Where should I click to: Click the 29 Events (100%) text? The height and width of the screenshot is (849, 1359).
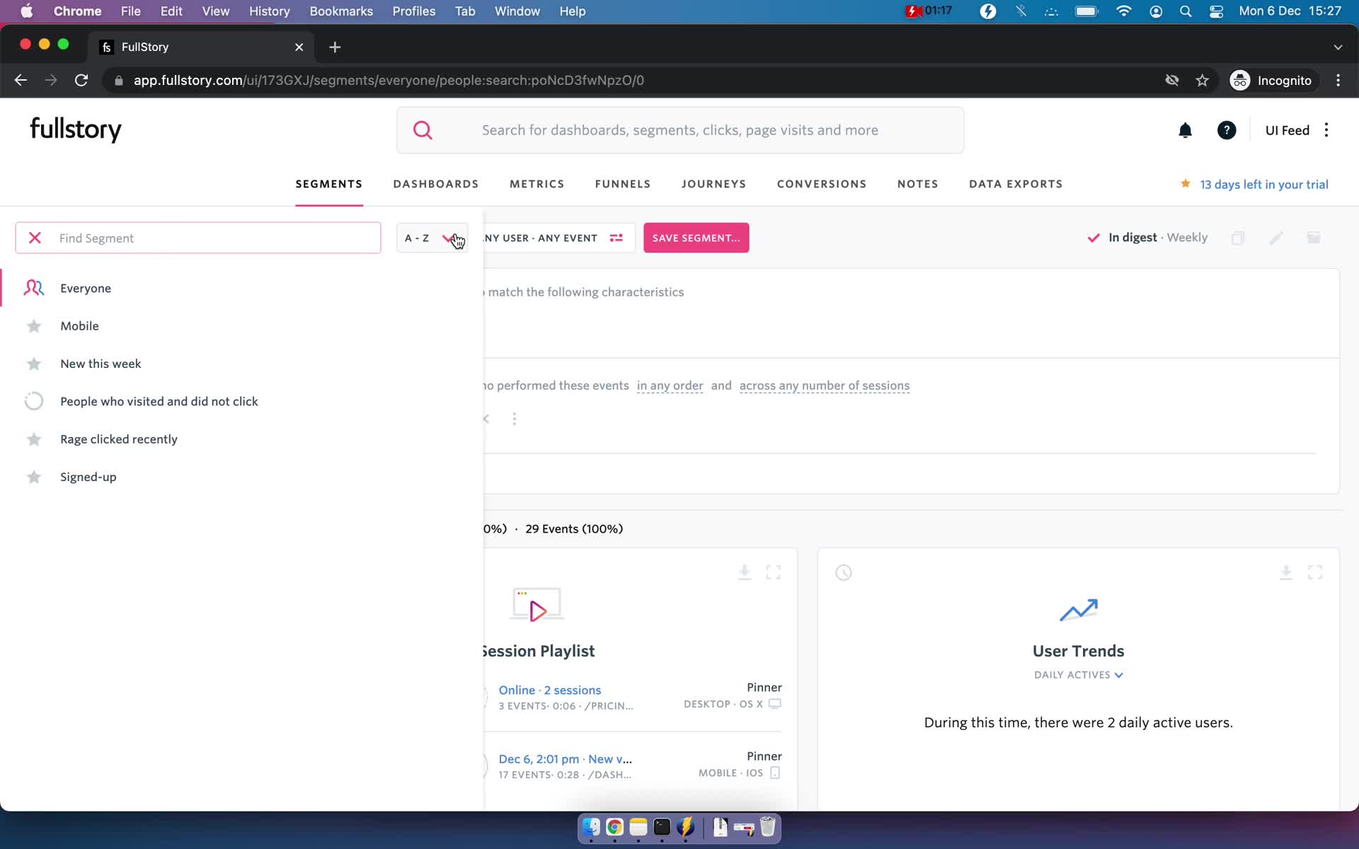(x=574, y=529)
